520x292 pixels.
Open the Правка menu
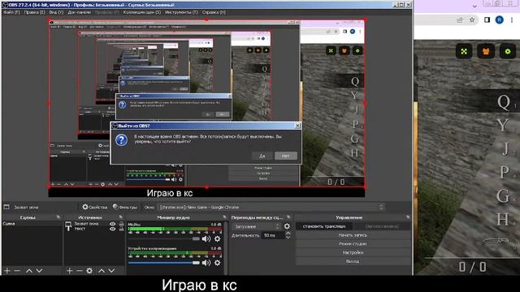point(34,12)
